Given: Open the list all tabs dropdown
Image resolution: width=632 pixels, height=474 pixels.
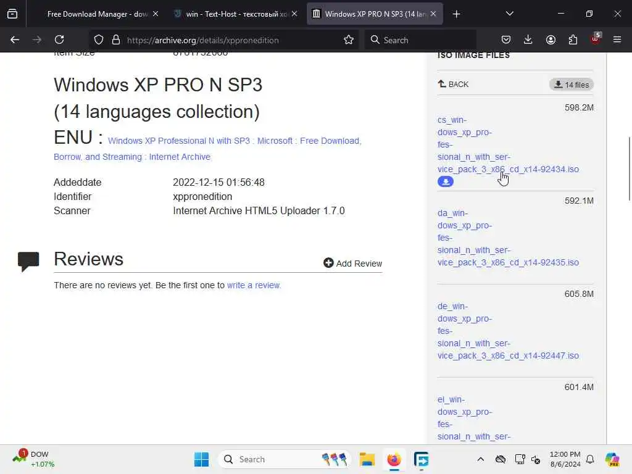Looking at the screenshot, I should [x=509, y=14].
